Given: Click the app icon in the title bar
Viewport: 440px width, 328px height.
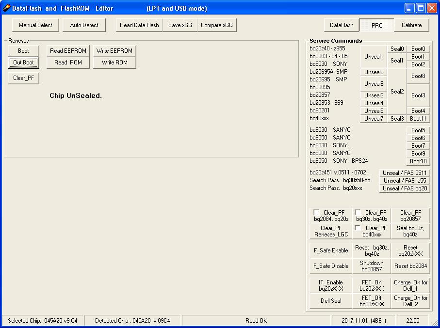Looking at the screenshot, I should (6, 8).
